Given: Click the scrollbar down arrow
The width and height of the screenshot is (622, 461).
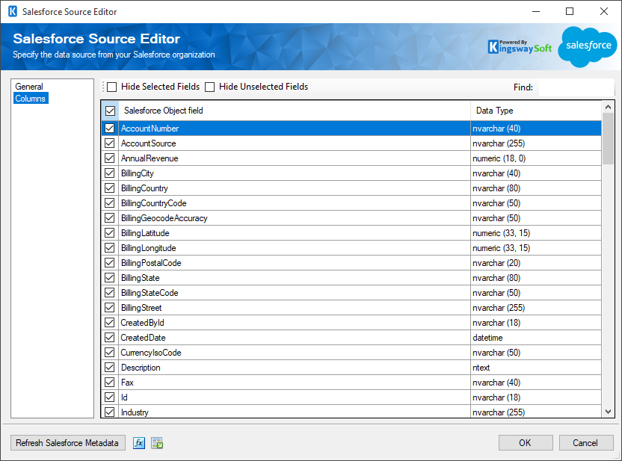Looking at the screenshot, I should [x=608, y=412].
